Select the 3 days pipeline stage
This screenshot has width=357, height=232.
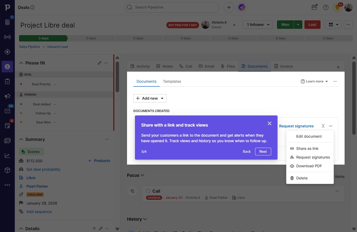click(43, 38)
